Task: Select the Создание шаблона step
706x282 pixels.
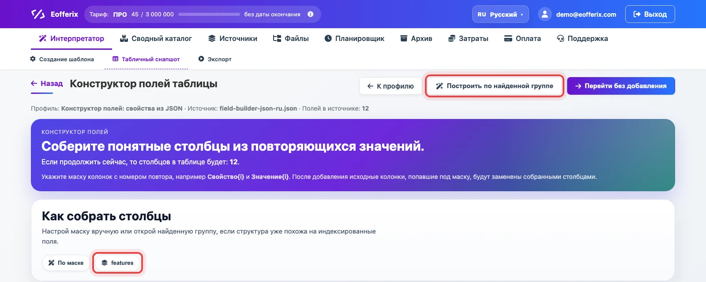Action: tap(62, 59)
